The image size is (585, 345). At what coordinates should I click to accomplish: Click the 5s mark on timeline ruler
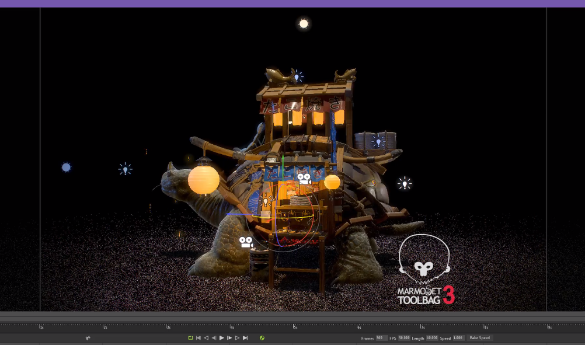point(294,327)
